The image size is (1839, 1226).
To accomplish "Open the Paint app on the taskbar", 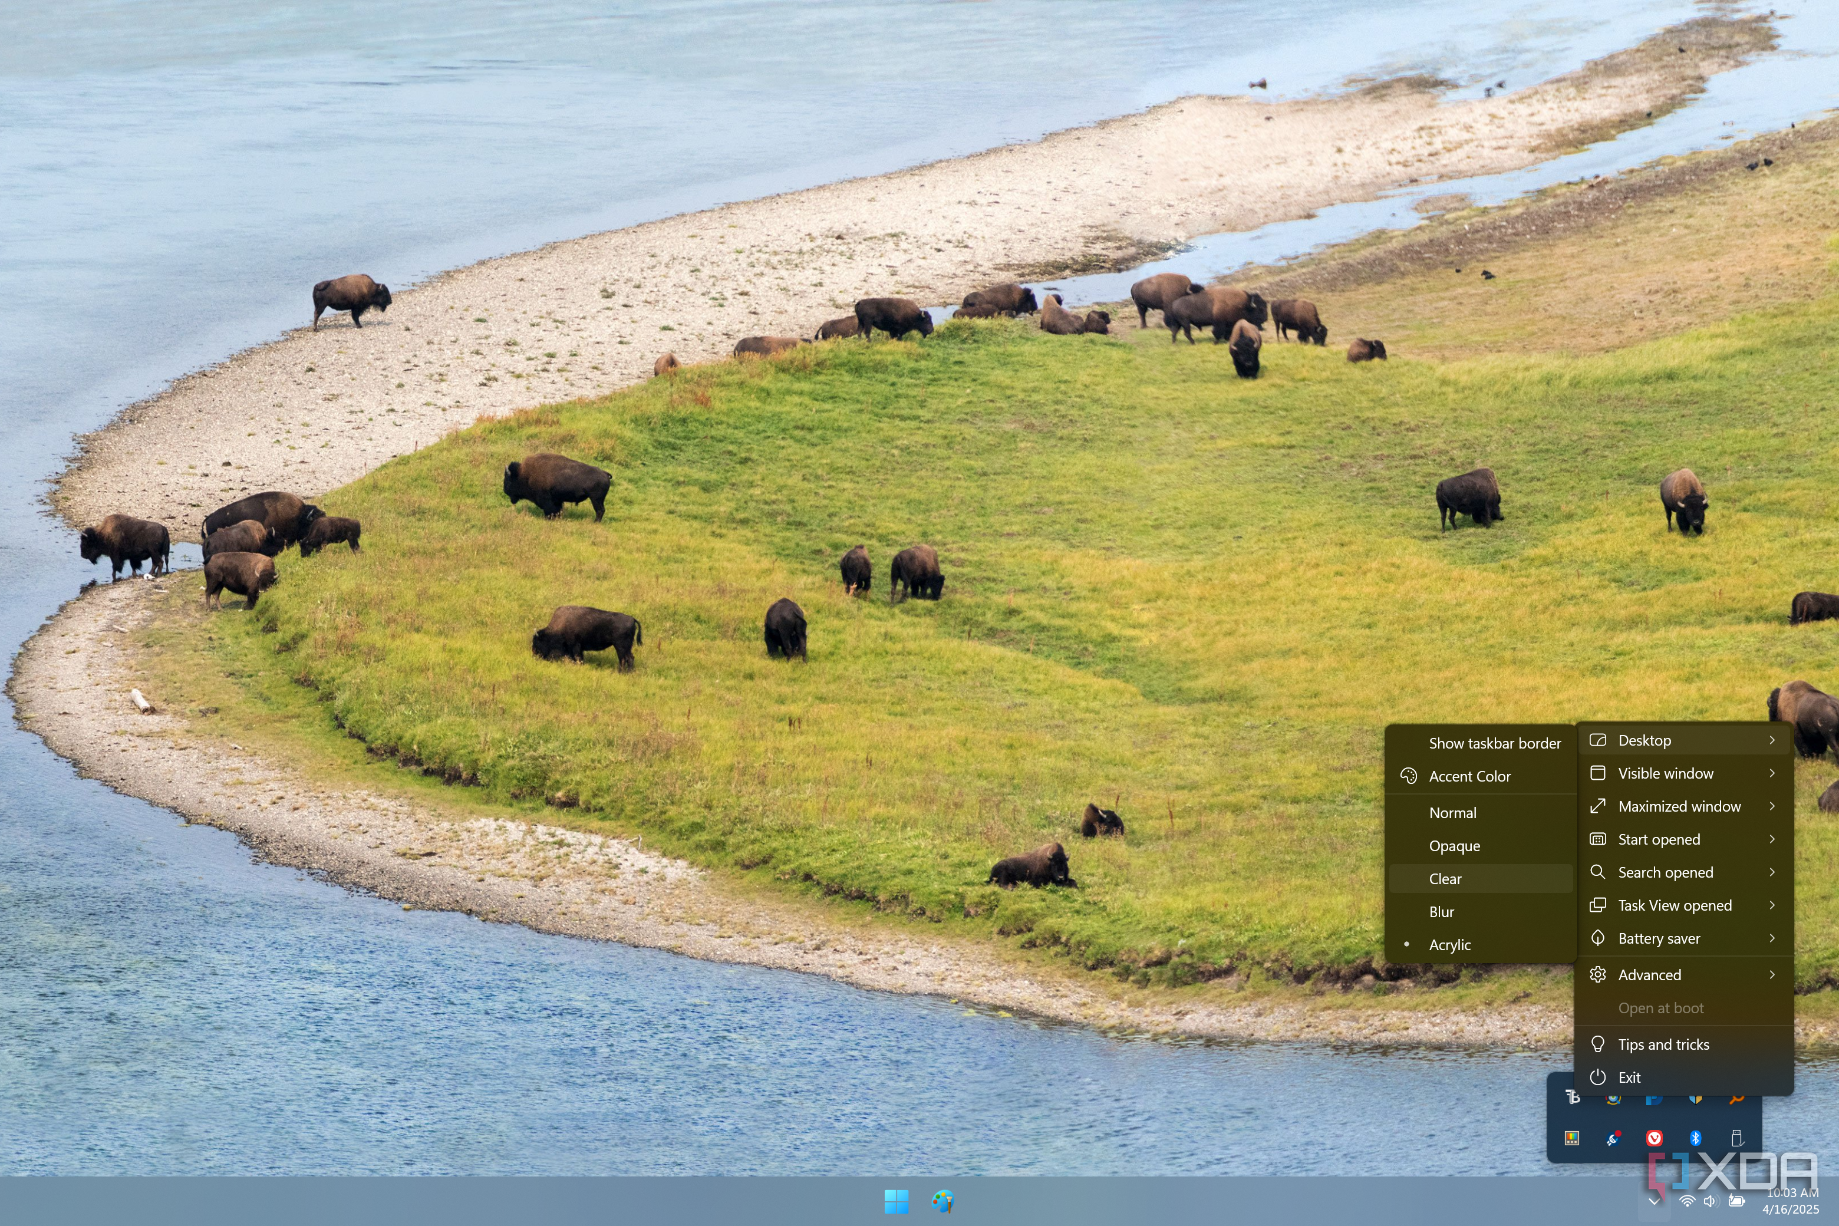I will 942,1201.
